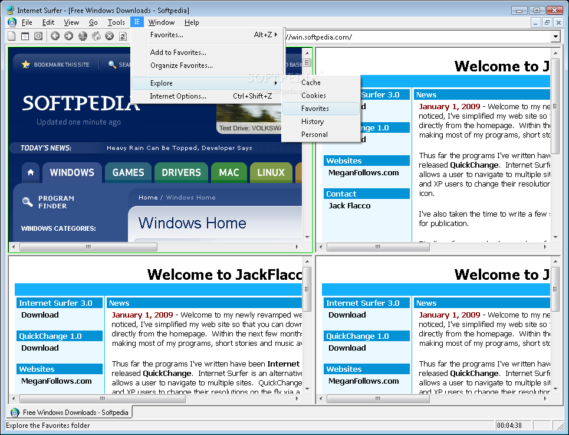569x435 pixels.
Task: Open the Window menu
Action: coord(162,22)
